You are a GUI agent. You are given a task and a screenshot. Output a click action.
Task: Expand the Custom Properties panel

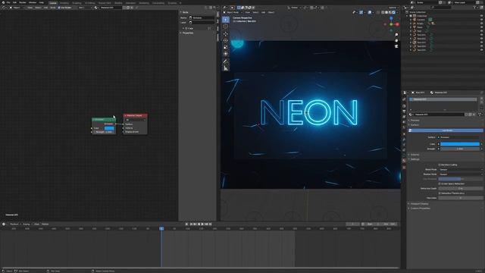[x=420, y=209]
